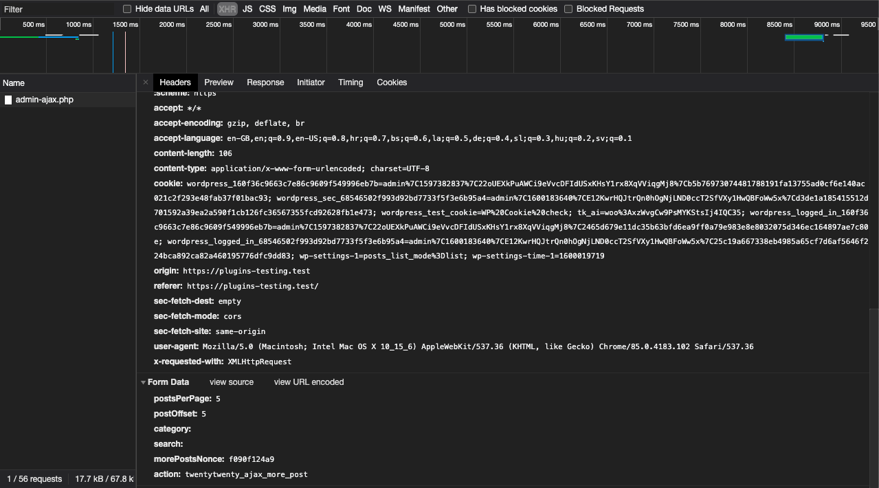Select the Other request type filter
Image resolution: width=879 pixels, height=488 pixels.
point(447,9)
